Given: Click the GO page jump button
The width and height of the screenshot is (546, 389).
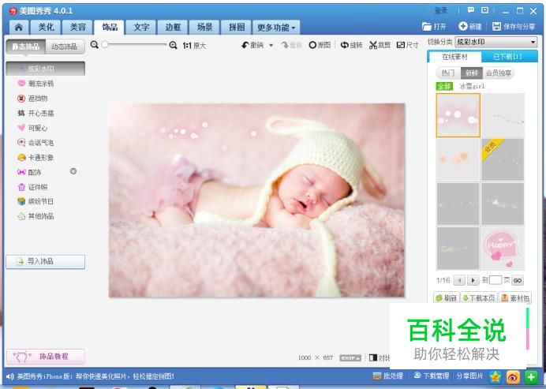Looking at the screenshot, I should [518, 280].
